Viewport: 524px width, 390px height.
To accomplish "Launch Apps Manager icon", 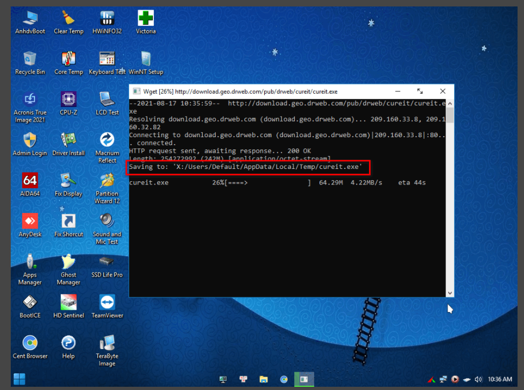I will tap(30, 270).
